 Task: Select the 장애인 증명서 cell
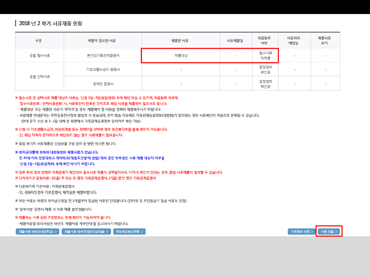(103, 84)
